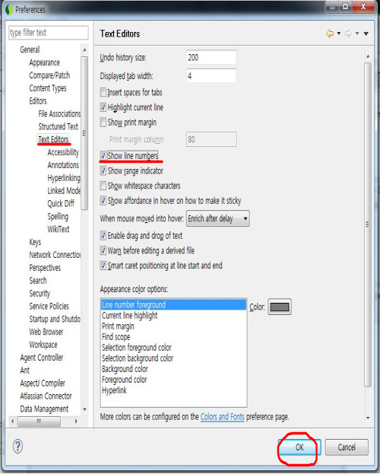Open the forward history dropdown arrow

357,33
